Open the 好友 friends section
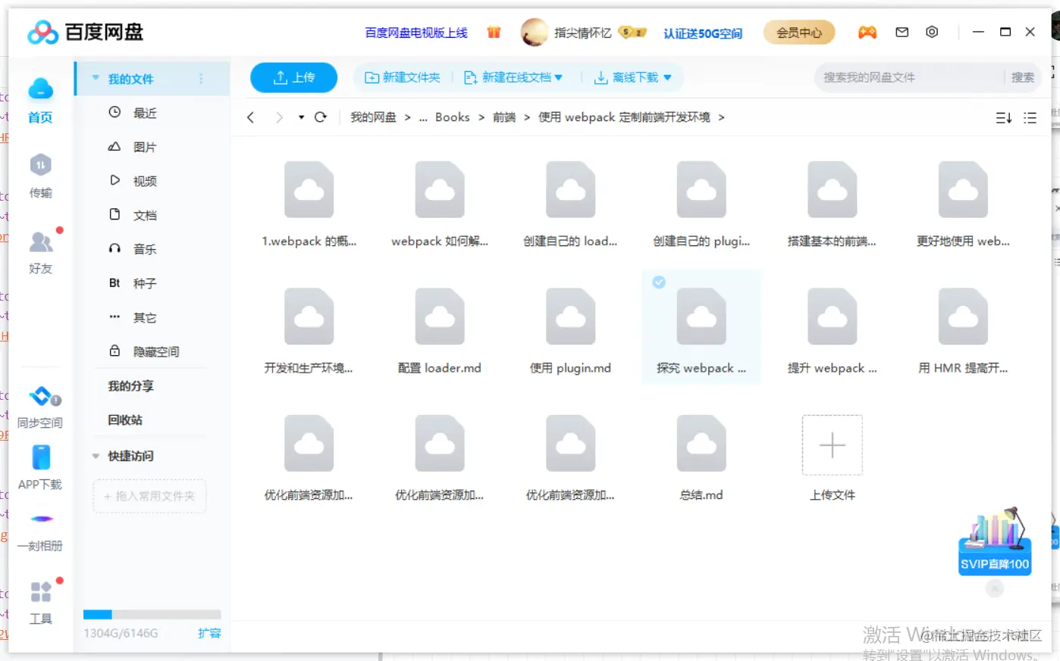Image resolution: width=1060 pixels, height=661 pixels. tap(40, 253)
